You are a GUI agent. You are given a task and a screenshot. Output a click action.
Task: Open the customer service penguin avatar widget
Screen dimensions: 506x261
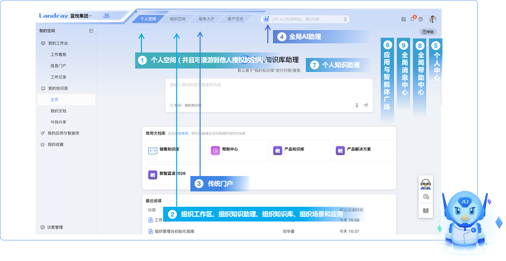[426, 184]
